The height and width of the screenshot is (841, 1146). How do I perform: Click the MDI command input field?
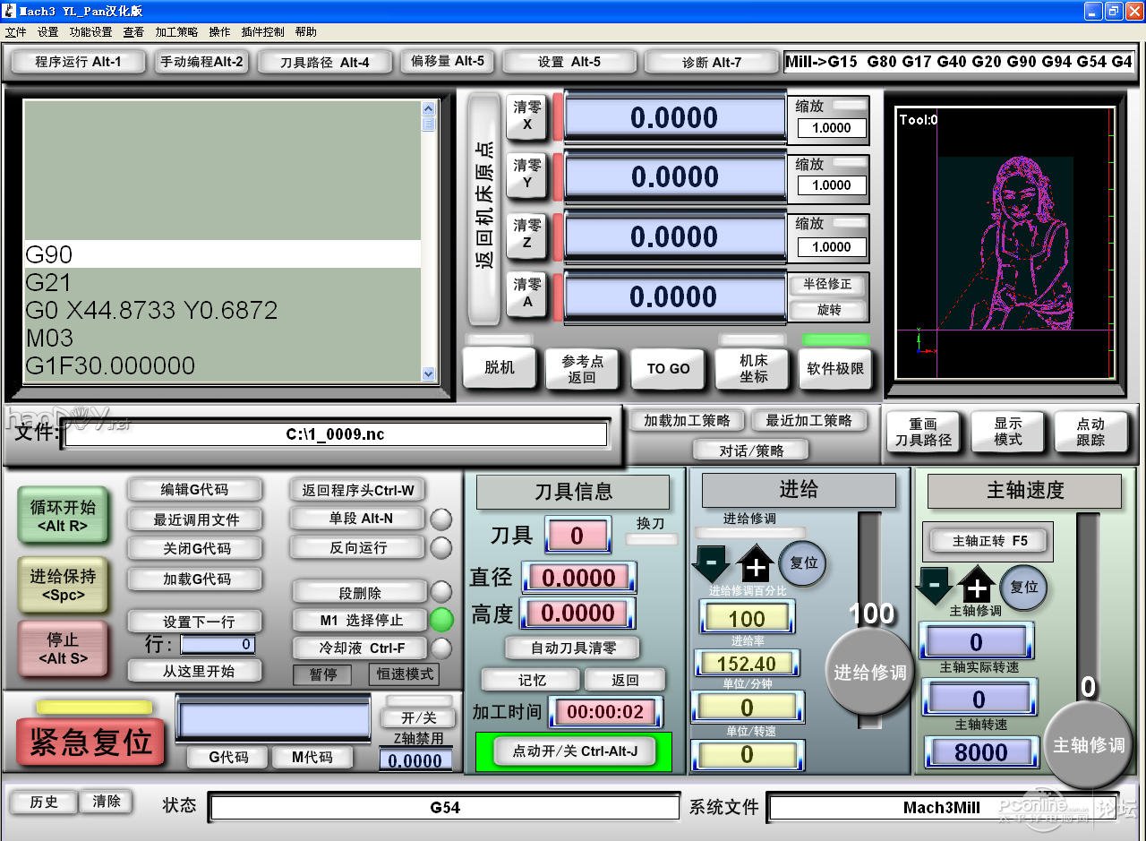[x=273, y=719]
